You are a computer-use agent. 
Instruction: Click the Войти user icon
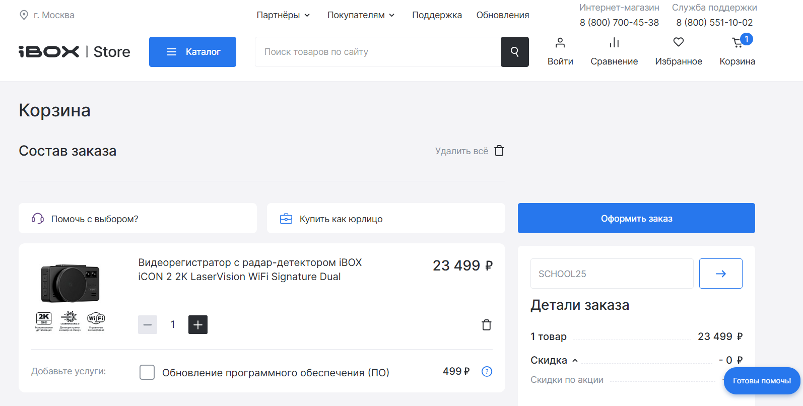click(560, 42)
